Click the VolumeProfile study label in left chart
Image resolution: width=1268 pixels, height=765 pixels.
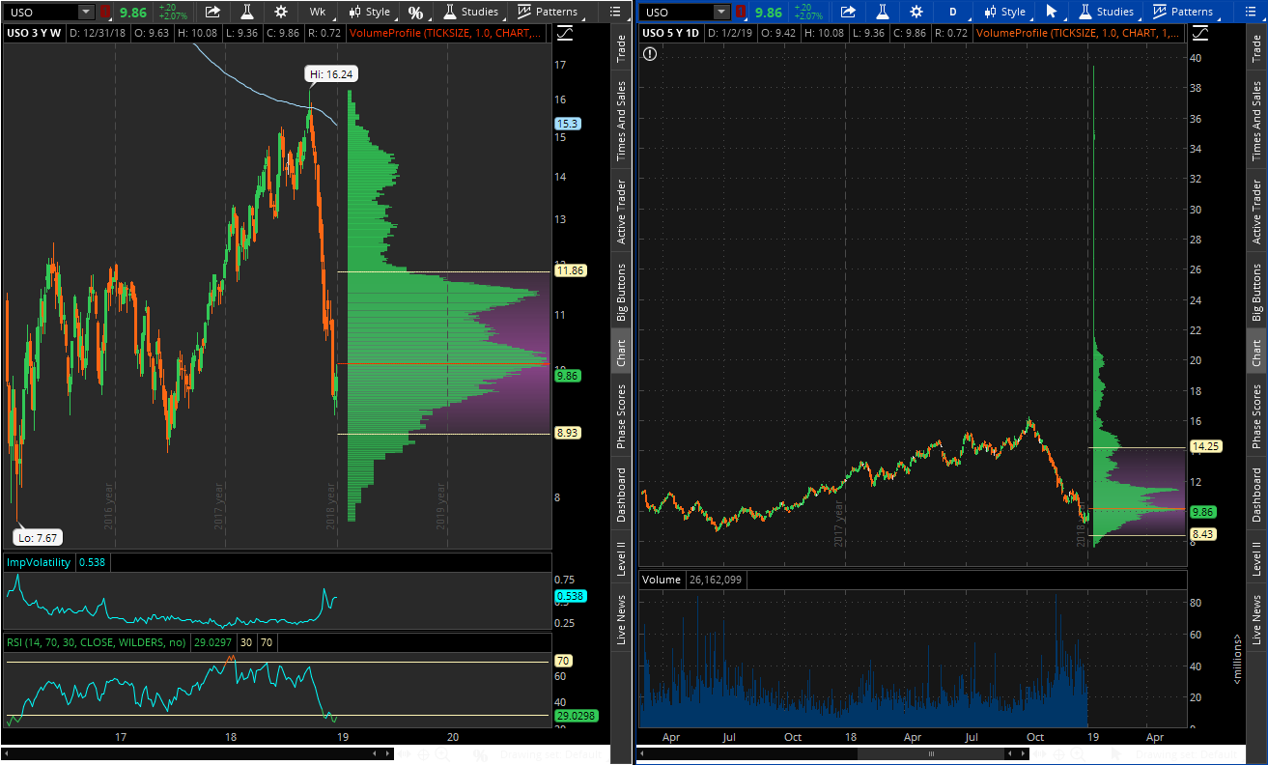pyautogui.click(x=445, y=32)
